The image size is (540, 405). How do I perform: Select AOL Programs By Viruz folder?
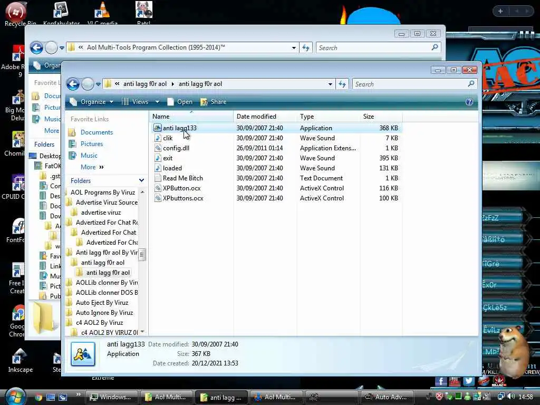(x=103, y=192)
